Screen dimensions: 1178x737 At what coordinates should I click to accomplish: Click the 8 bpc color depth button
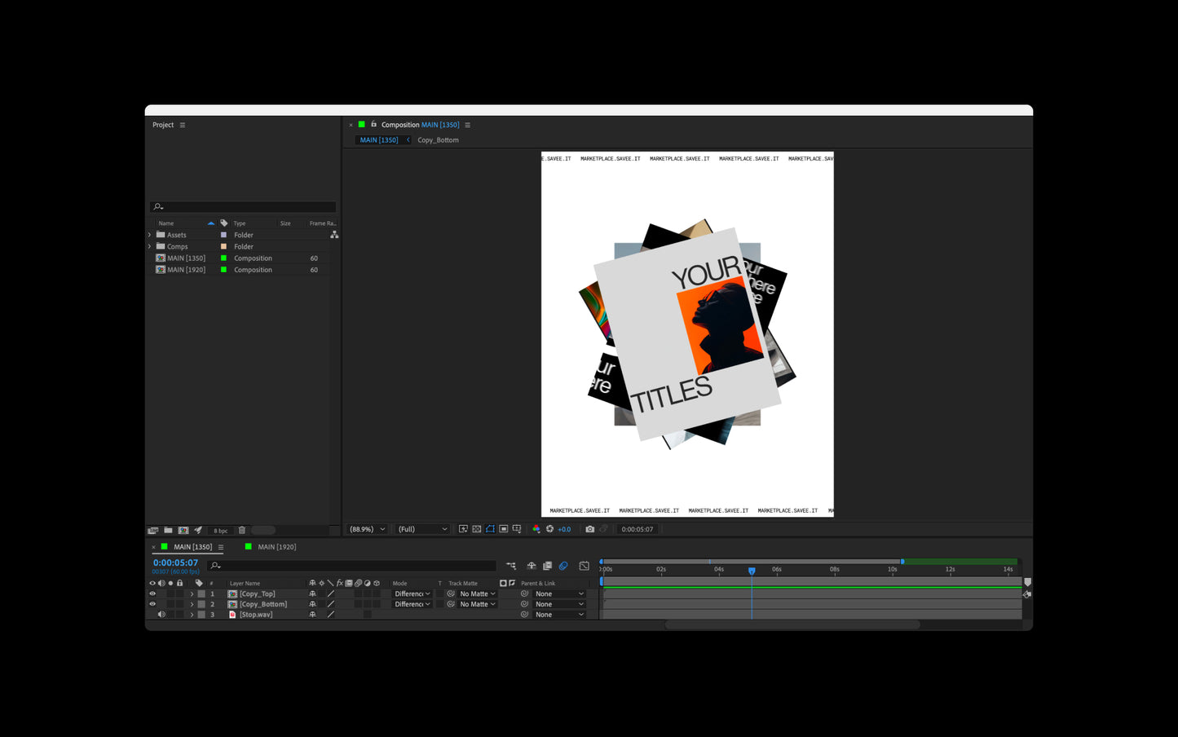tap(221, 531)
